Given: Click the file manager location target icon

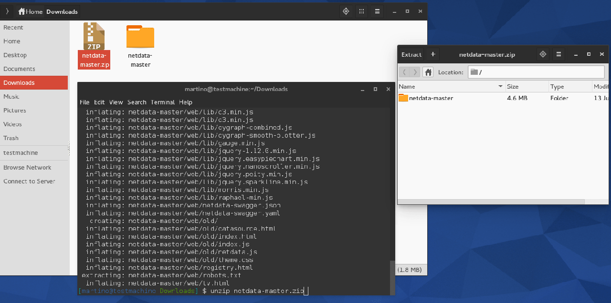Looking at the screenshot, I should [x=346, y=11].
